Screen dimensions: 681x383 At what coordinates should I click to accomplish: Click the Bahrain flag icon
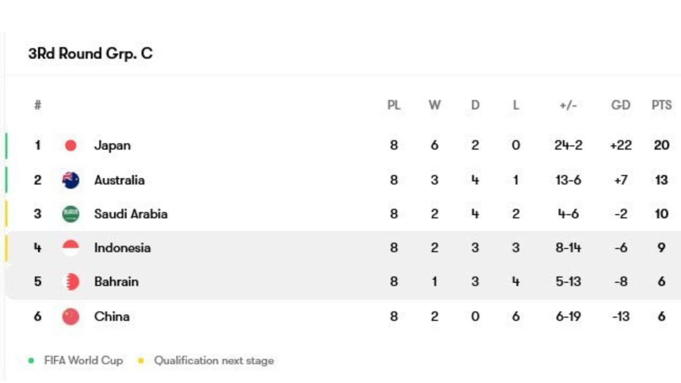[71, 282]
